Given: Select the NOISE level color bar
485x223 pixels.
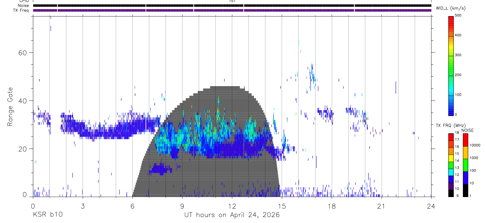Looking at the screenshot, I should (465, 165).
